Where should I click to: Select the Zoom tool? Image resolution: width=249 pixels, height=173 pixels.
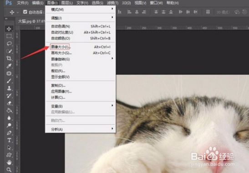coord(9,170)
